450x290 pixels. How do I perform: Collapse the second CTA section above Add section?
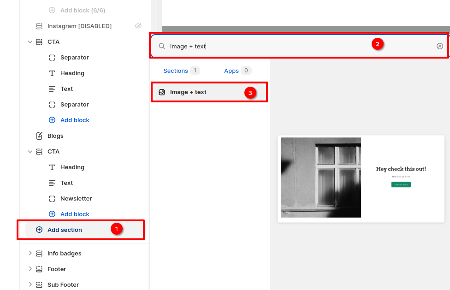click(30, 152)
